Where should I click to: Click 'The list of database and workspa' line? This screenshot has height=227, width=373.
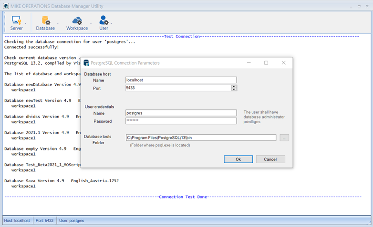pos(42,74)
